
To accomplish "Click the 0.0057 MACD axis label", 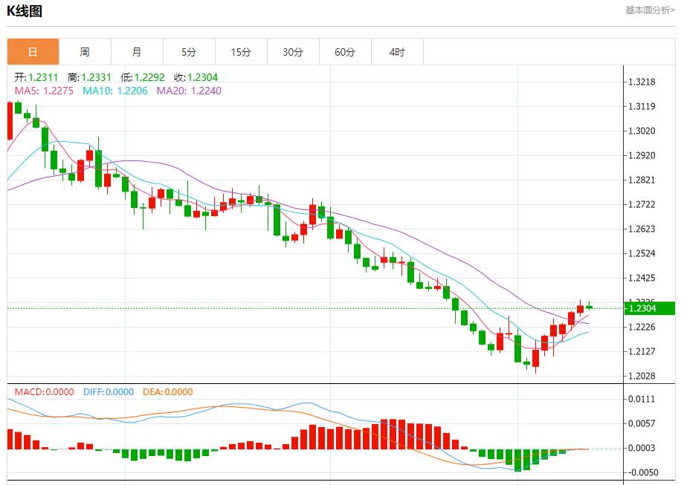I will coord(642,423).
